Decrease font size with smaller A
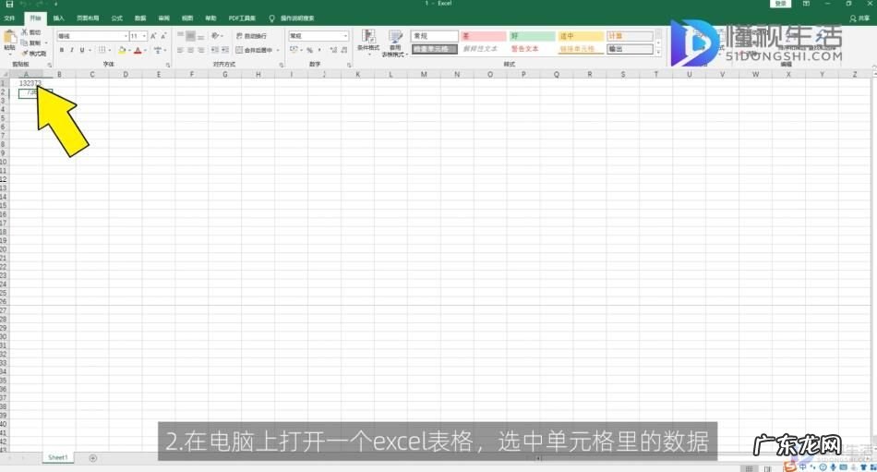Image resolution: width=877 pixels, height=472 pixels. [x=163, y=36]
